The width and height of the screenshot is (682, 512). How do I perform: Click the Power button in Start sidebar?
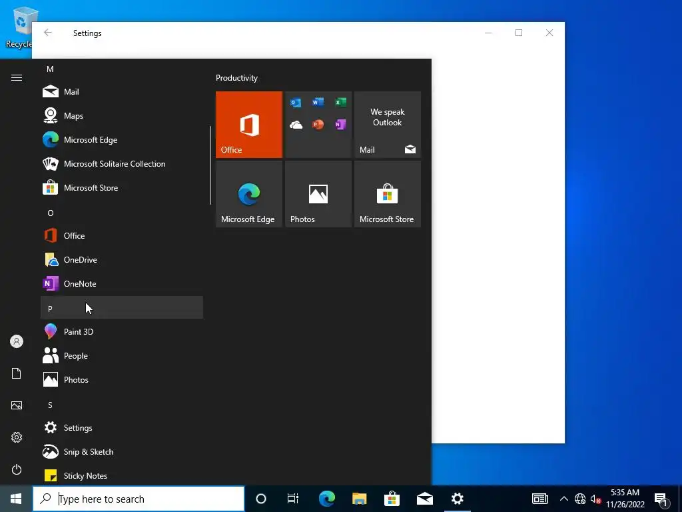(17, 469)
